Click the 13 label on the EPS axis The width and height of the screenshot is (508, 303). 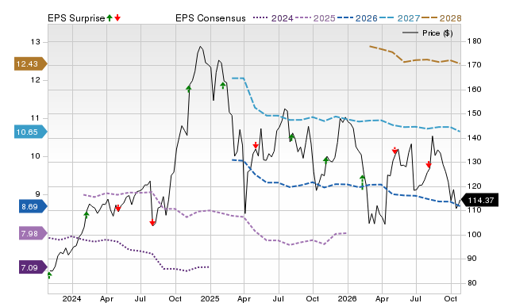click(x=35, y=42)
